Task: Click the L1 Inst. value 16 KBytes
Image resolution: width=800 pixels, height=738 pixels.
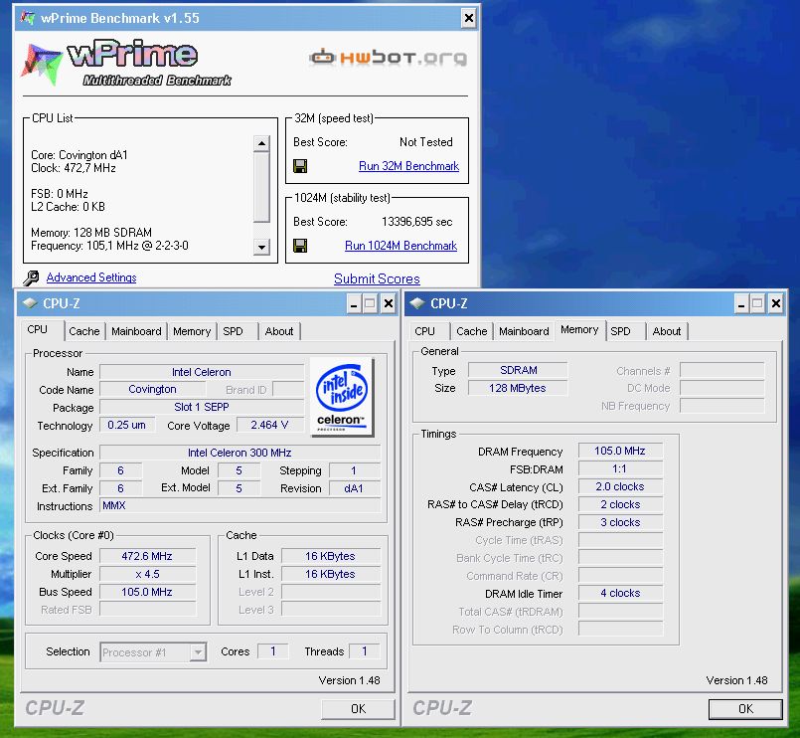Action: click(330, 574)
